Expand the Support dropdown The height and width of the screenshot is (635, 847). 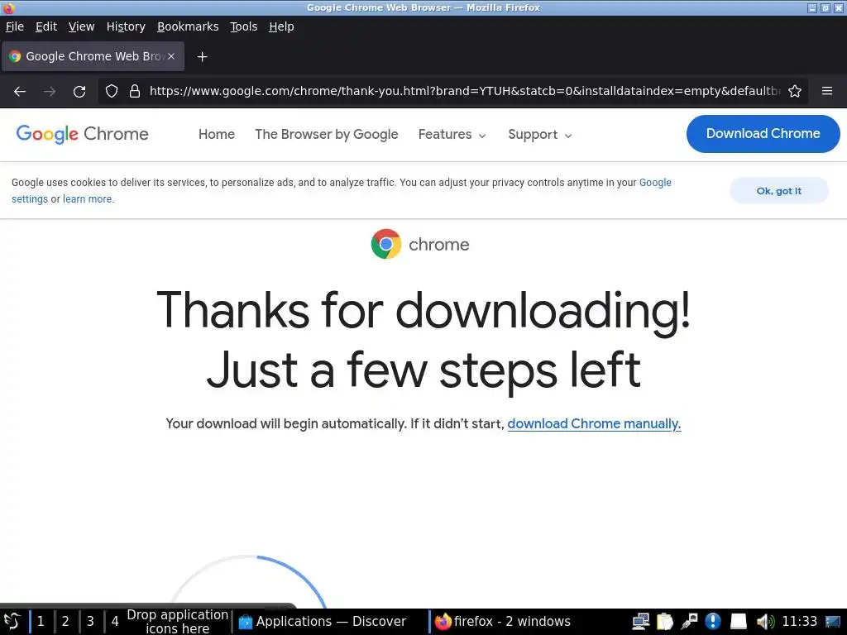point(539,135)
